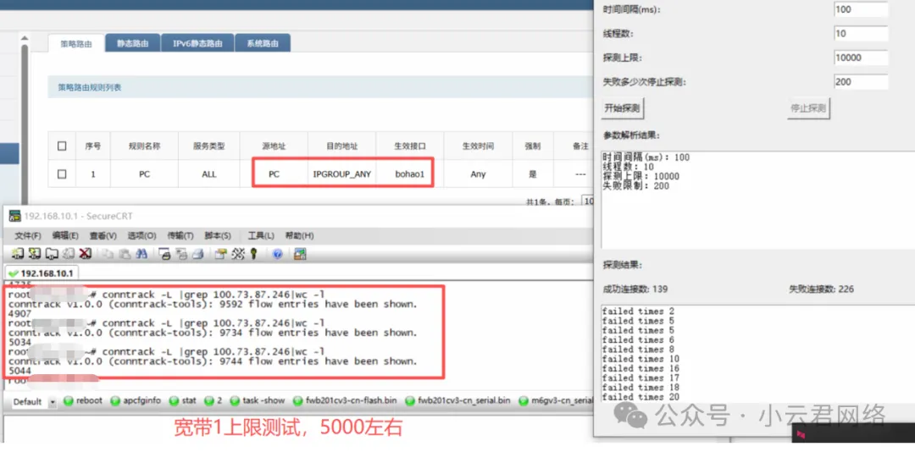Click the 探测上限 input field showing 10000

coord(860,58)
